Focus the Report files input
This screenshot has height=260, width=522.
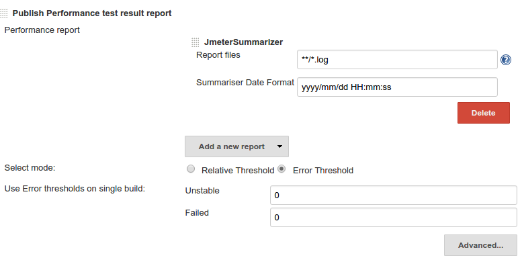pos(397,60)
